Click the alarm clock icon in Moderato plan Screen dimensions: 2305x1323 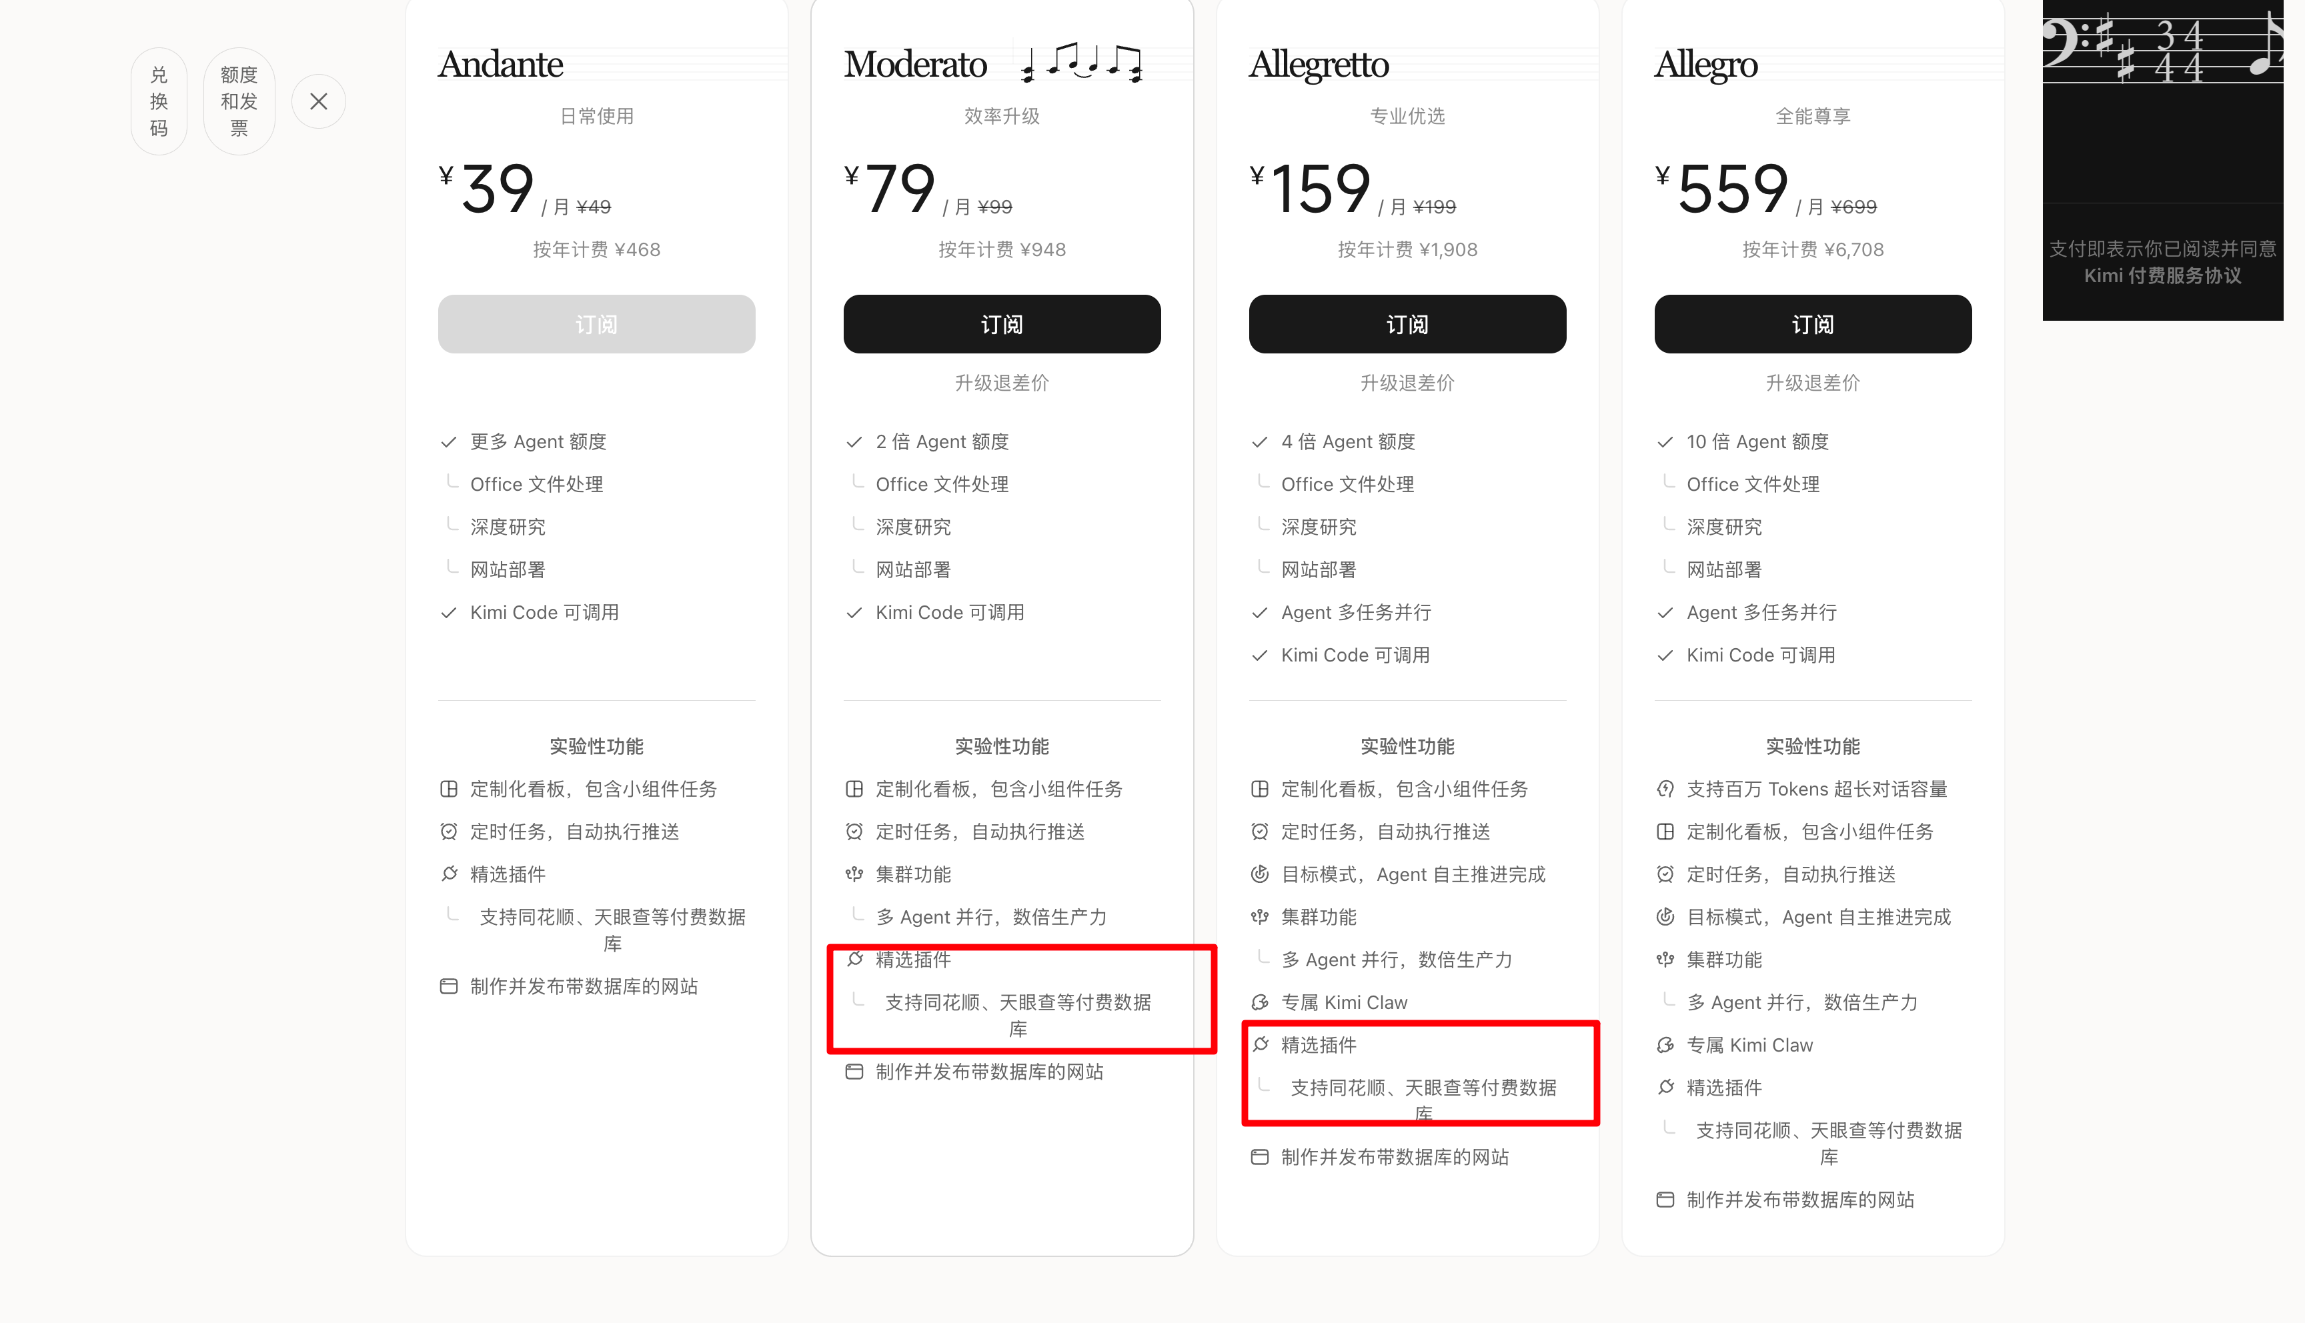853,832
